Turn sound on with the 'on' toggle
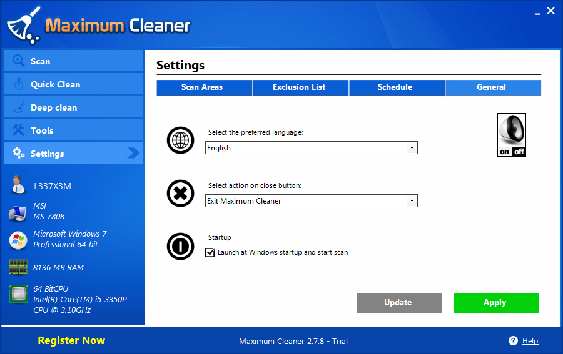This screenshot has height=354, width=563. point(504,152)
